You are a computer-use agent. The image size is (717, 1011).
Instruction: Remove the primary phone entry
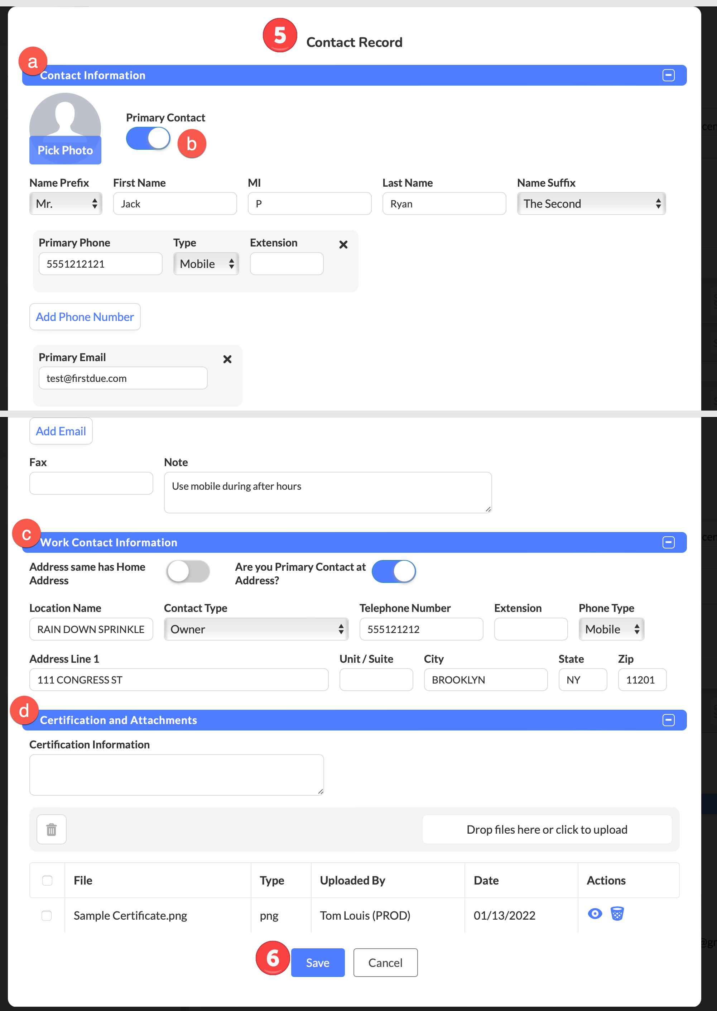[x=343, y=244]
